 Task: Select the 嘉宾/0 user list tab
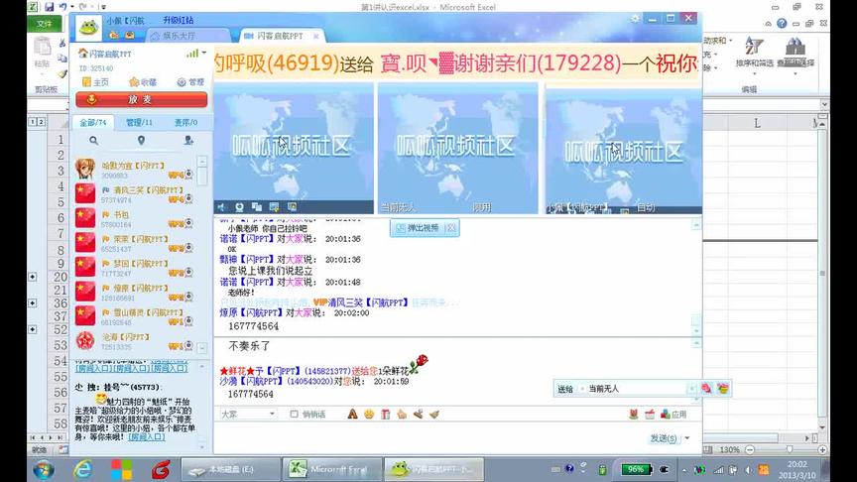[185, 122]
